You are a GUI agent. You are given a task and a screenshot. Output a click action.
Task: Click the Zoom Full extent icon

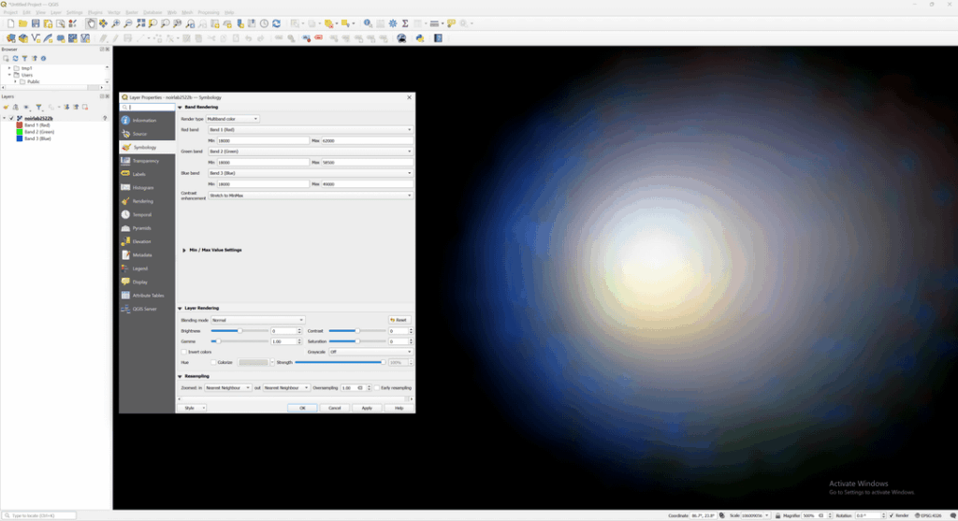pos(140,23)
